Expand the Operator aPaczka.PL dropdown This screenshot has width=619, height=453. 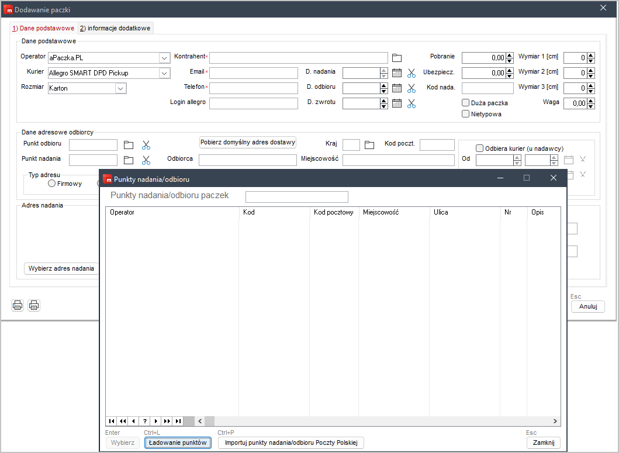(165, 58)
